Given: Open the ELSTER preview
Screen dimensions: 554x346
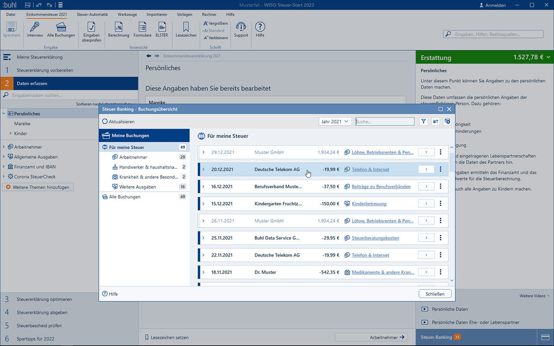Looking at the screenshot, I should [x=162, y=30].
